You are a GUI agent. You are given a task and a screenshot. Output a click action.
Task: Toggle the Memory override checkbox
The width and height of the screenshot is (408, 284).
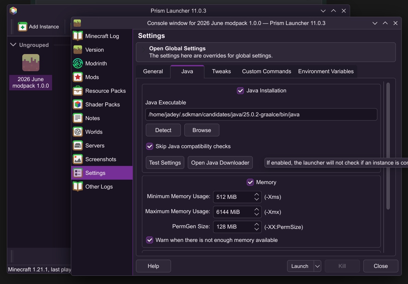[250, 182]
